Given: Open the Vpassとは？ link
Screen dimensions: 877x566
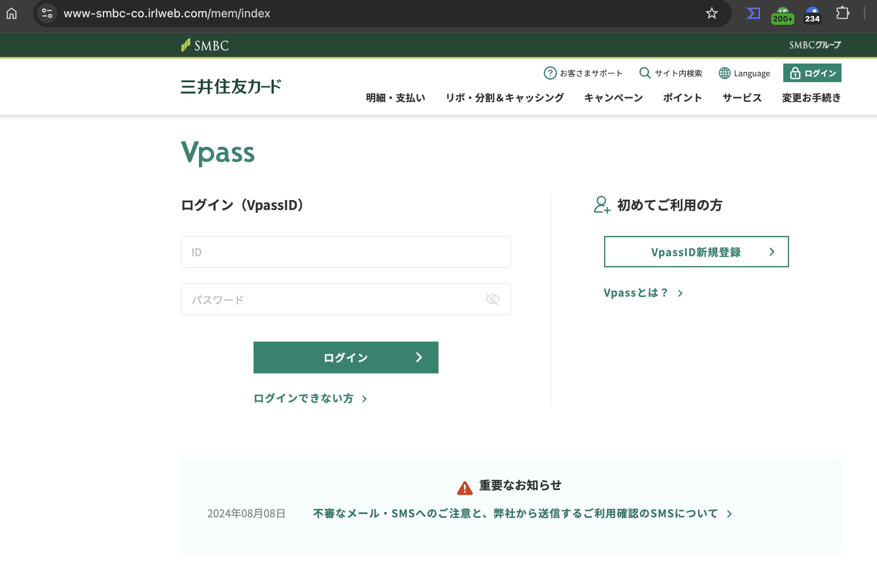Looking at the screenshot, I should point(643,293).
